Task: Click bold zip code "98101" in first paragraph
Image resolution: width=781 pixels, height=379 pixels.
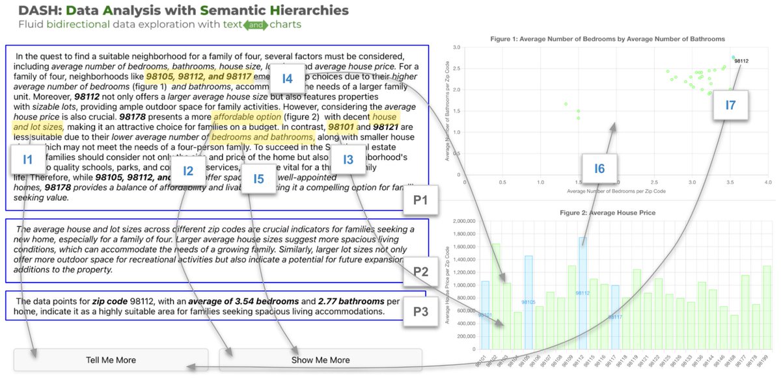Action: tap(342, 127)
